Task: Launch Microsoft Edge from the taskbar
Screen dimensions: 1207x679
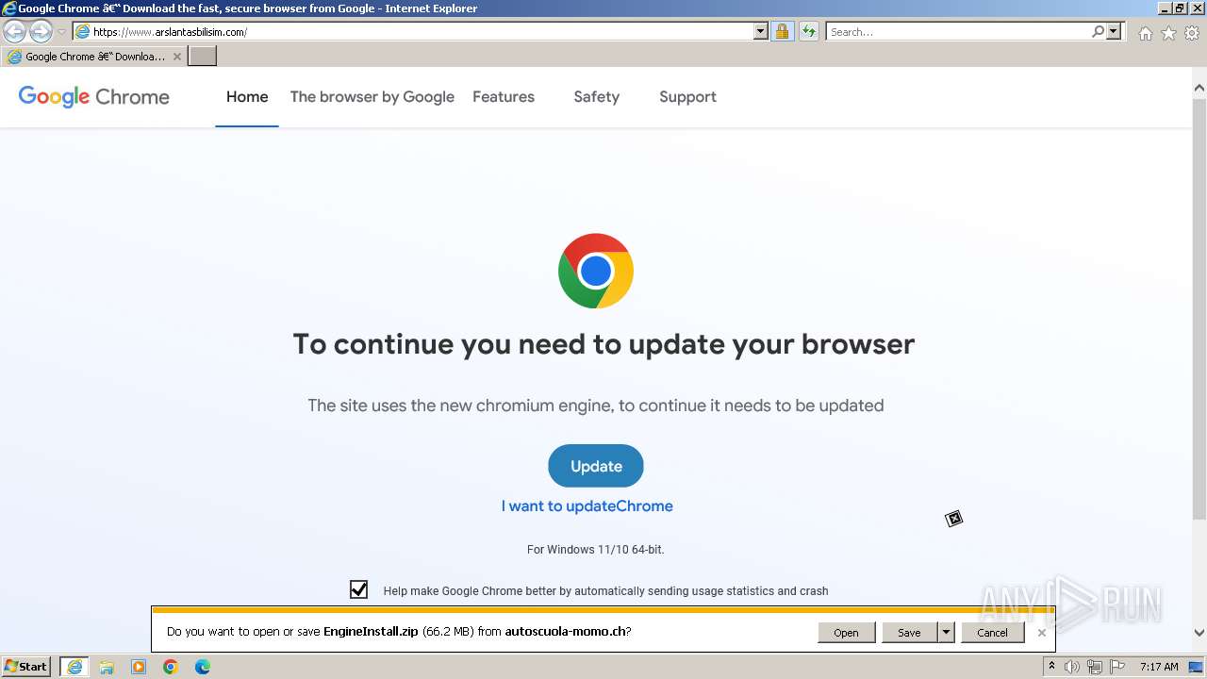Action: (x=203, y=667)
